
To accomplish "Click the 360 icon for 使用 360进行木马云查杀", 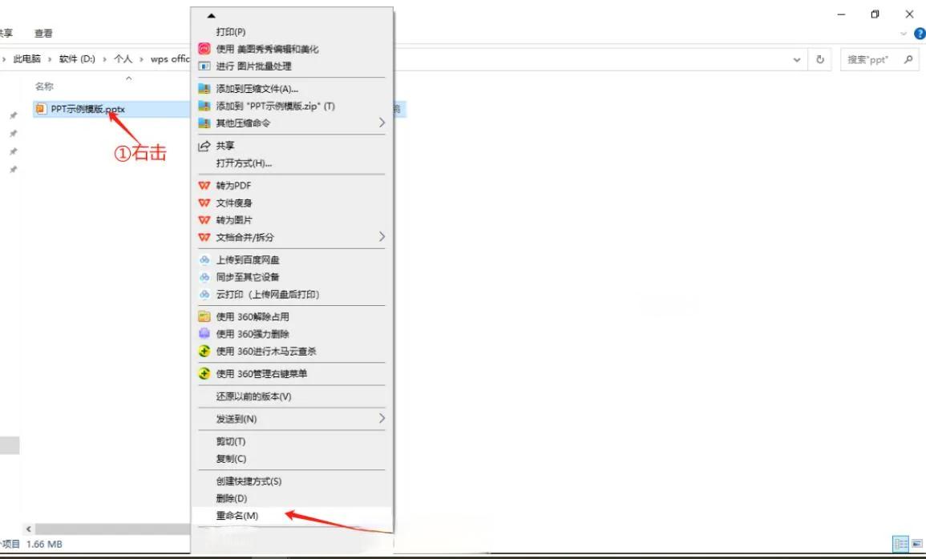I will tap(204, 352).
